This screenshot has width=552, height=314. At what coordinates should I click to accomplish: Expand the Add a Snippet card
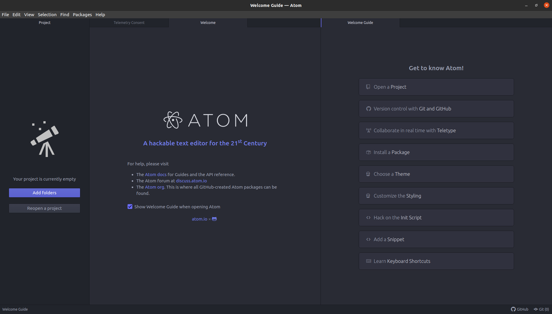pos(436,239)
